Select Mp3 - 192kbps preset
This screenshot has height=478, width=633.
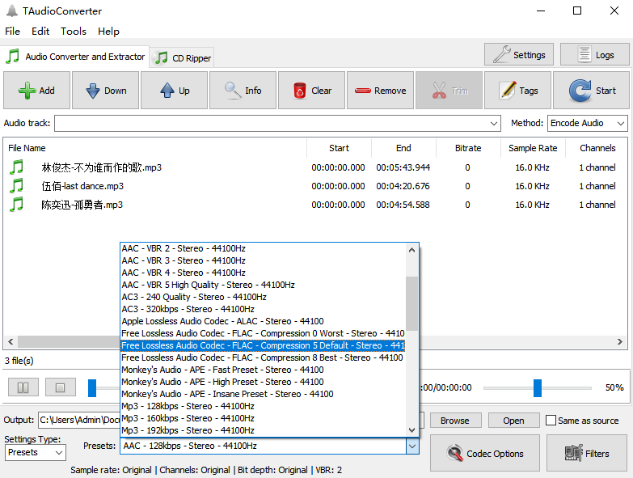(263, 430)
